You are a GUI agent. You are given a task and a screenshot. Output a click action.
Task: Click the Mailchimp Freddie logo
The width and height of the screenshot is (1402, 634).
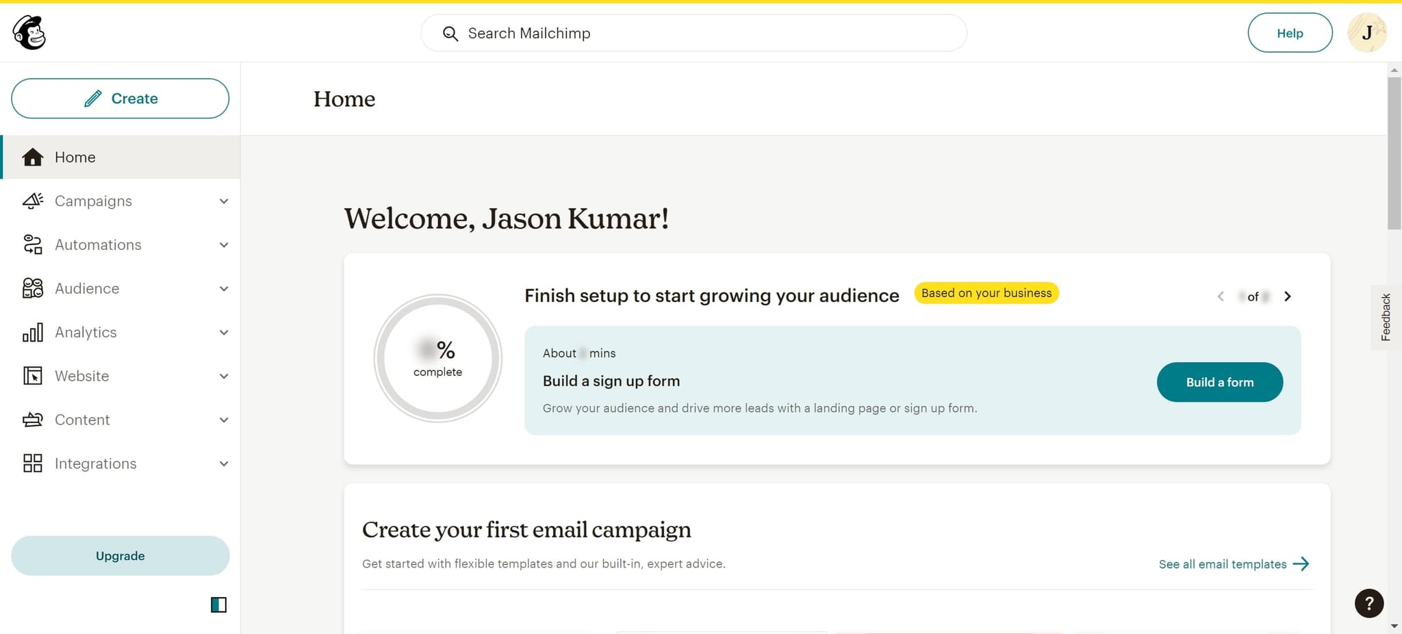tap(29, 32)
